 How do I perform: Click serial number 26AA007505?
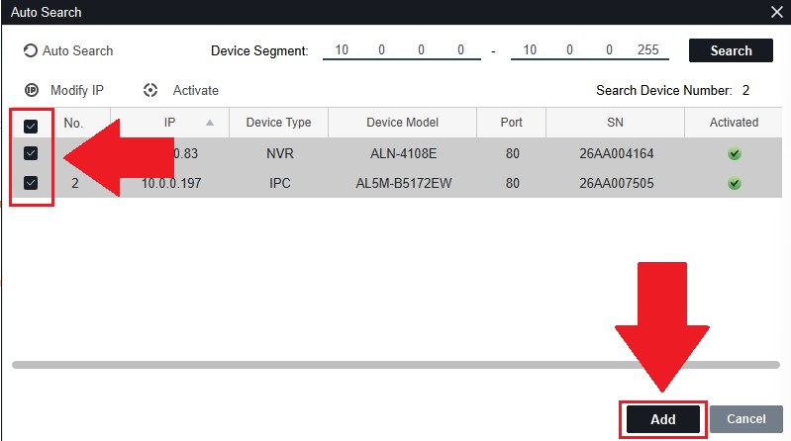click(x=617, y=183)
